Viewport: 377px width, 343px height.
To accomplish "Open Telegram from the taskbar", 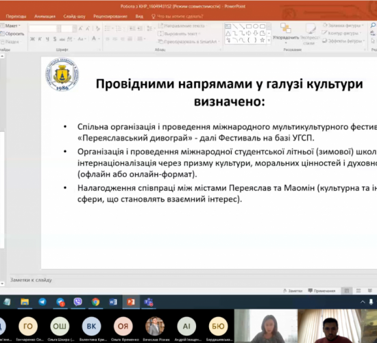I will pyautogui.click(x=42, y=302).
